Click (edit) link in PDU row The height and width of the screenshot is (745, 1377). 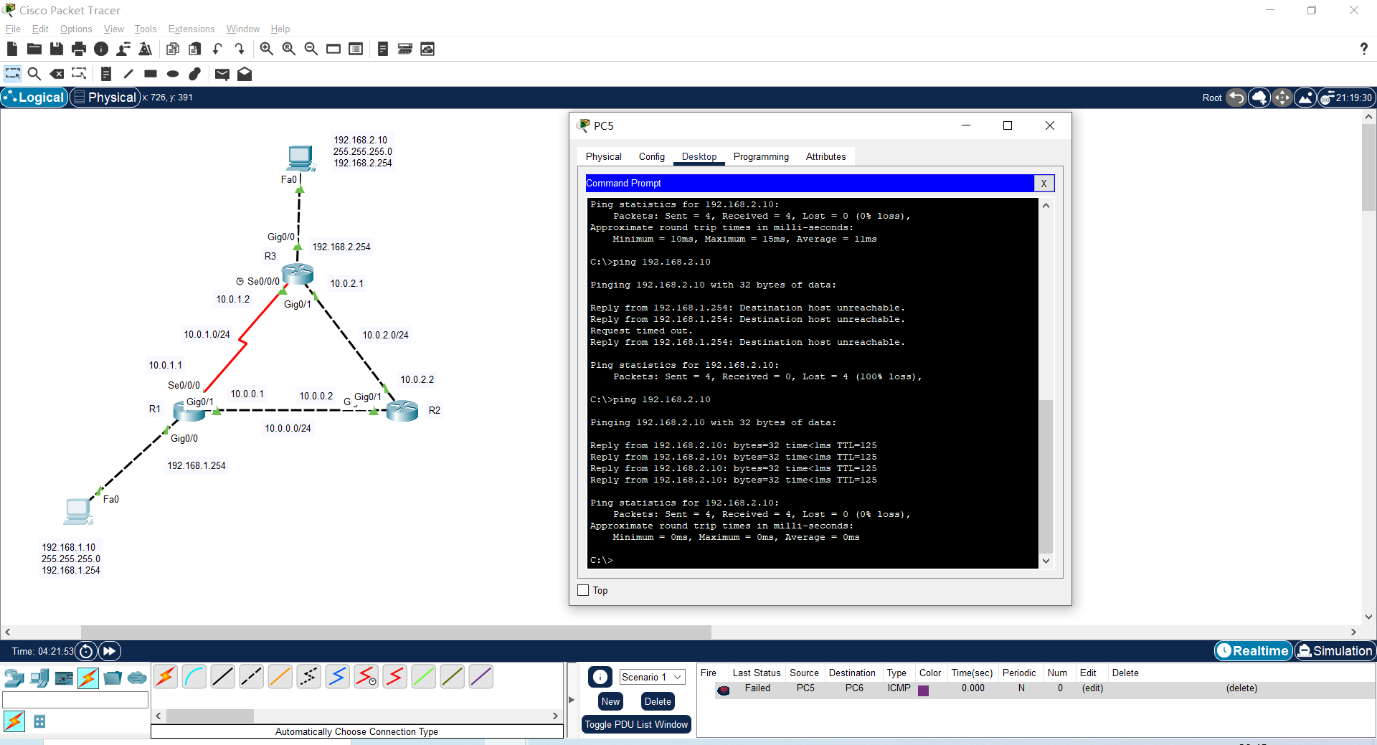coord(1092,688)
